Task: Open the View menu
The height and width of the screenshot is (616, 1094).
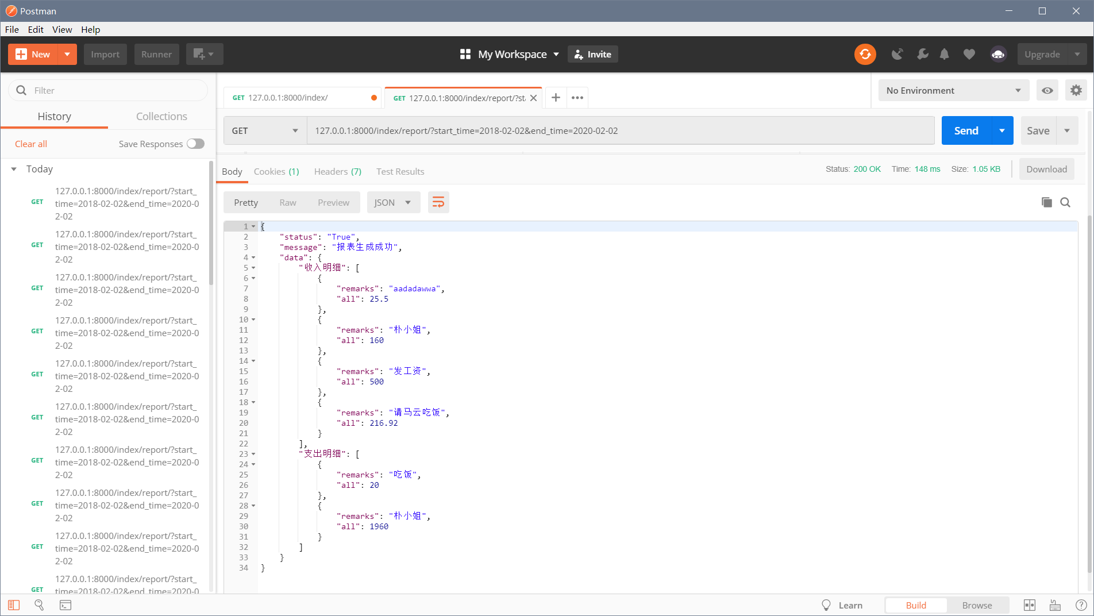Action: coord(62,29)
